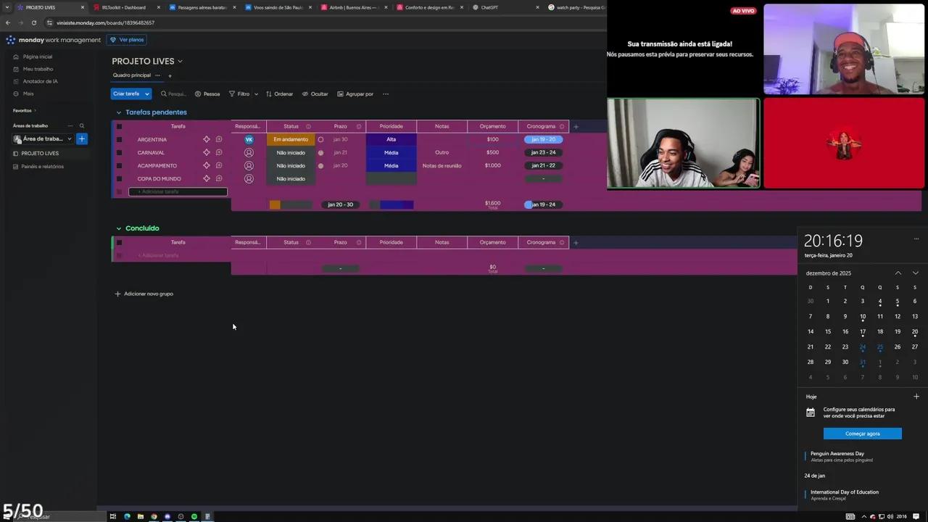
Task: Open AI assist icon on ACAMPAMENTO row
Action: pos(207,165)
